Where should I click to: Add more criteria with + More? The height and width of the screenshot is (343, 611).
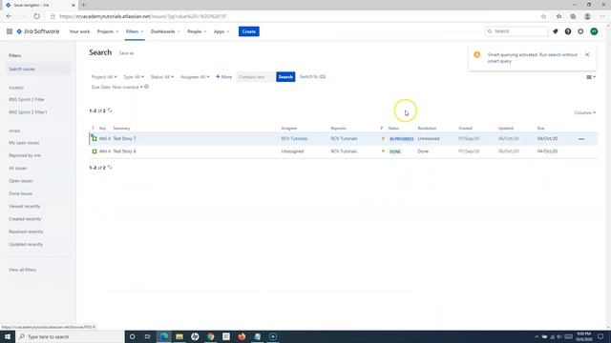[x=223, y=77]
